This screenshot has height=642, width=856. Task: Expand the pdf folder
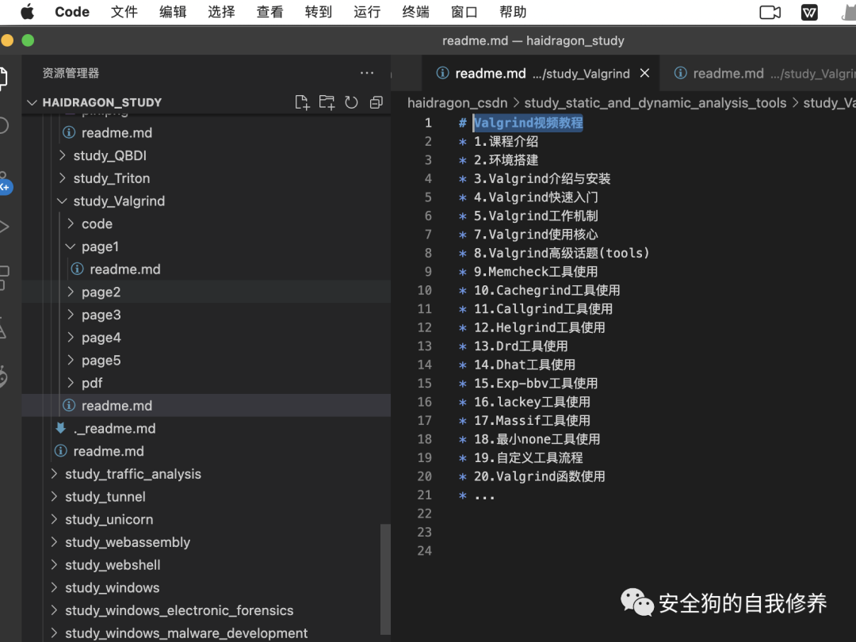71,383
